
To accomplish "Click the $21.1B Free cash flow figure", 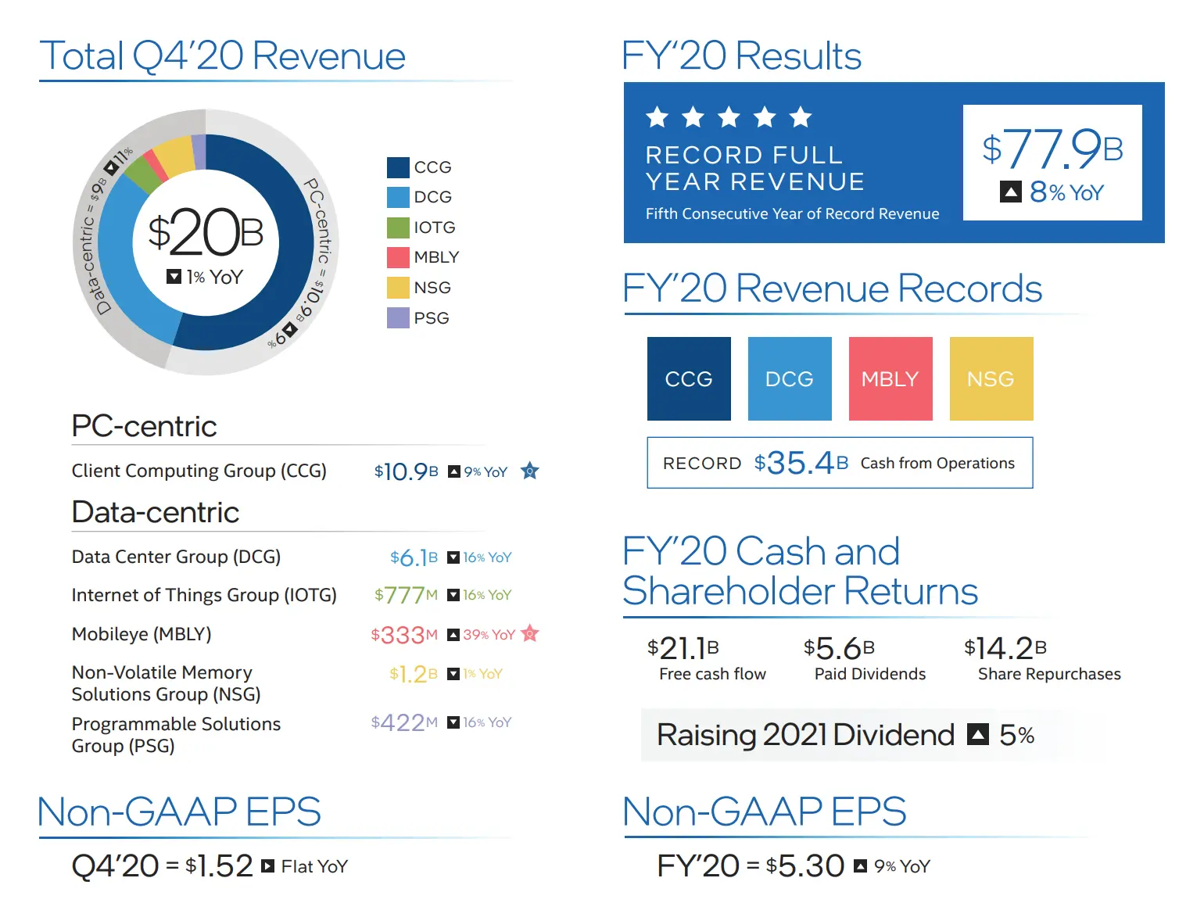I will coord(683,648).
